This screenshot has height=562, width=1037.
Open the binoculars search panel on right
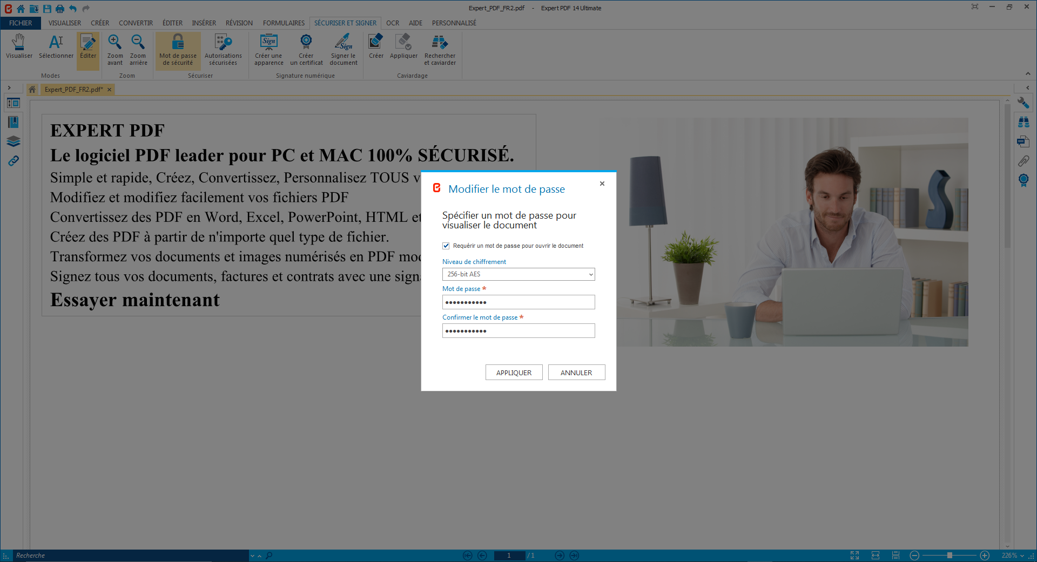[1023, 122]
